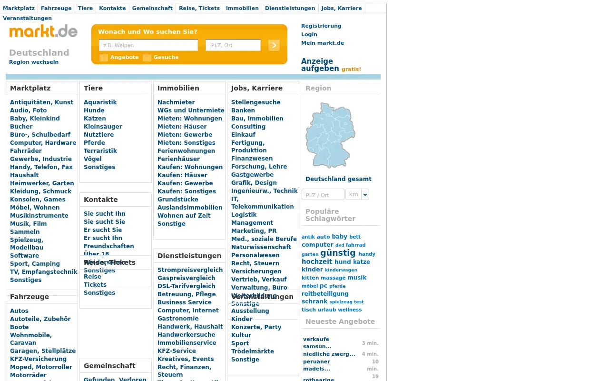Image resolution: width=609 pixels, height=381 pixels.
Task: Open Autos under Fahrzeuge
Action: pos(19,311)
